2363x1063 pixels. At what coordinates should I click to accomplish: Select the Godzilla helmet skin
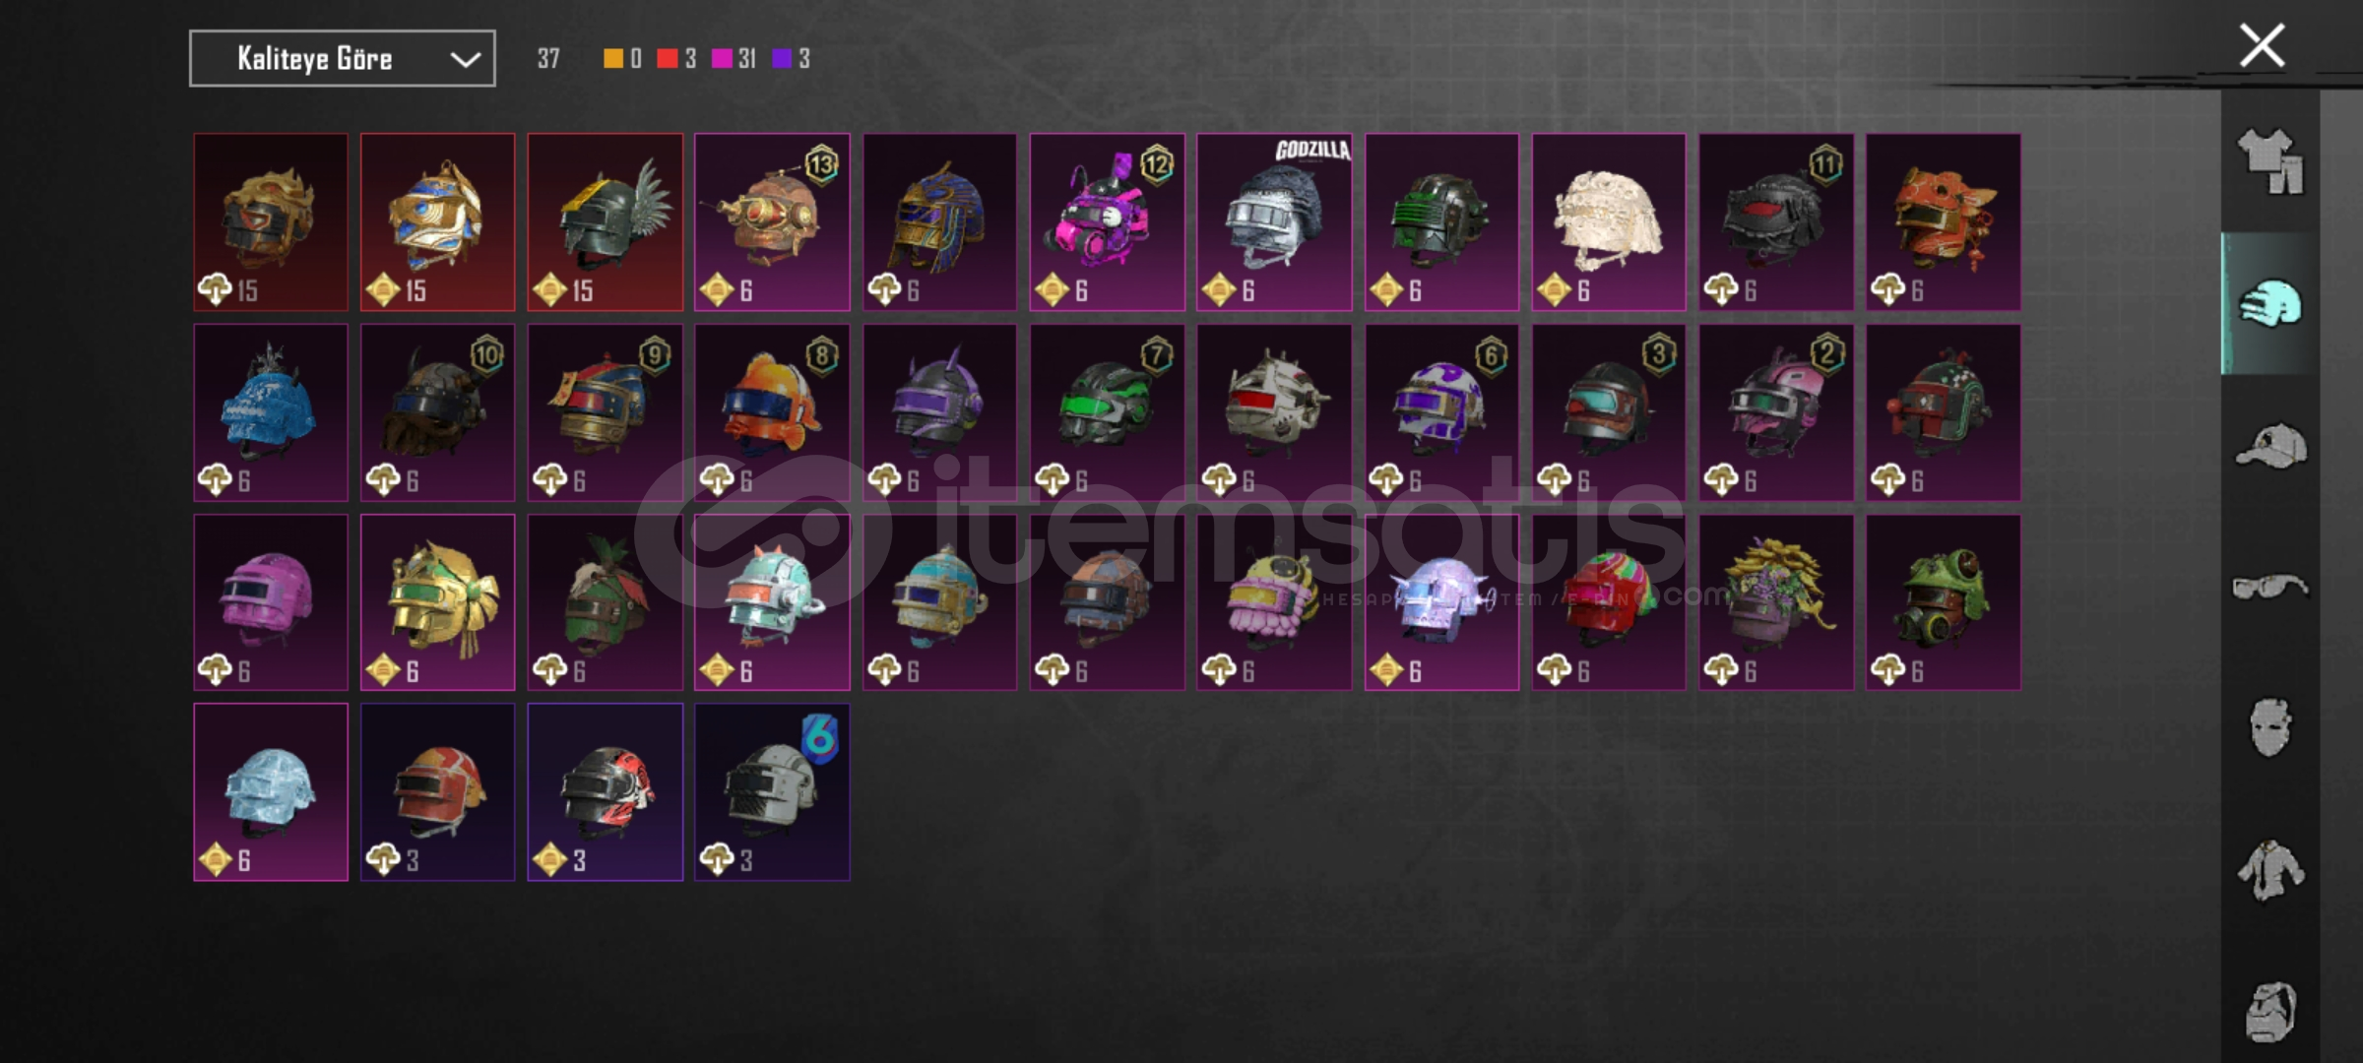pos(1274,222)
